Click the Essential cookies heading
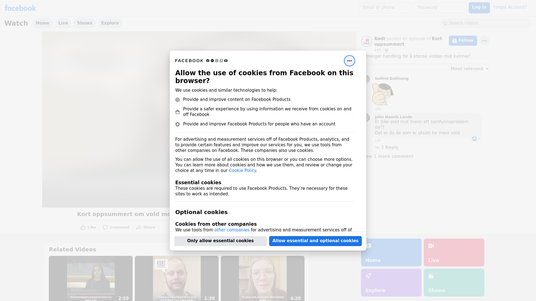The height and width of the screenshot is (301, 536). click(x=198, y=183)
